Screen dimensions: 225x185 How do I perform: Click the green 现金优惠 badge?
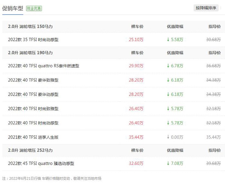click(34, 8)
